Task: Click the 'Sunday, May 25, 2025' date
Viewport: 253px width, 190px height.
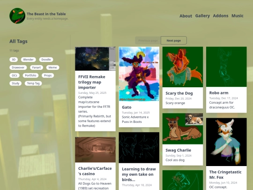Action: pyautogui.click(x=92, y=93)
